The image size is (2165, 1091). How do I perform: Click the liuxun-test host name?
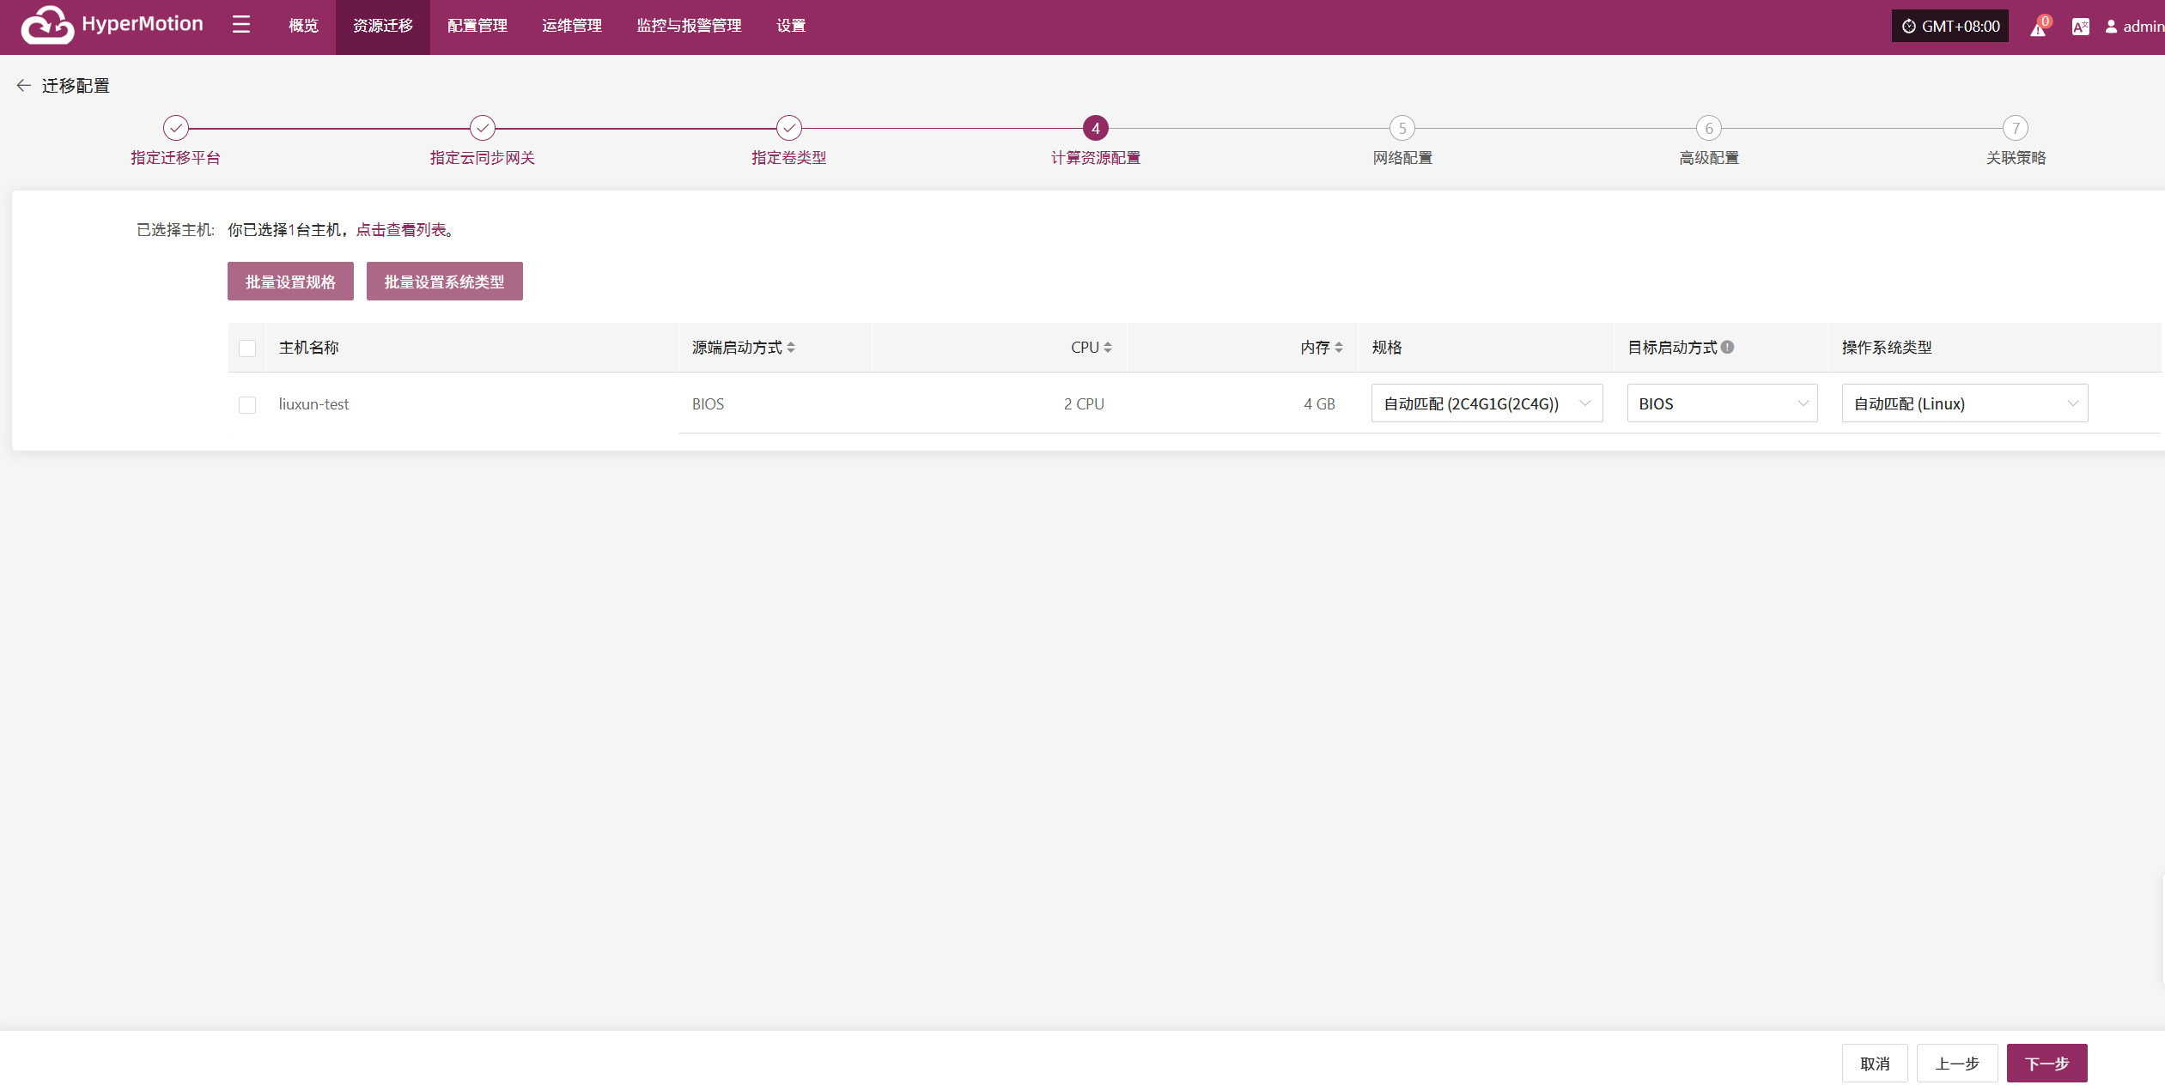(x=313, y=404)
